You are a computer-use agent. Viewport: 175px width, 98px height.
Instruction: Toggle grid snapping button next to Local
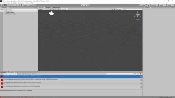pyautogui.click(x=35, y=5)
